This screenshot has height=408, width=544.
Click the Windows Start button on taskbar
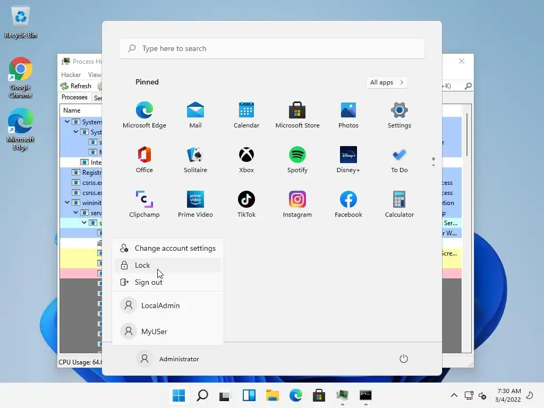178,395
